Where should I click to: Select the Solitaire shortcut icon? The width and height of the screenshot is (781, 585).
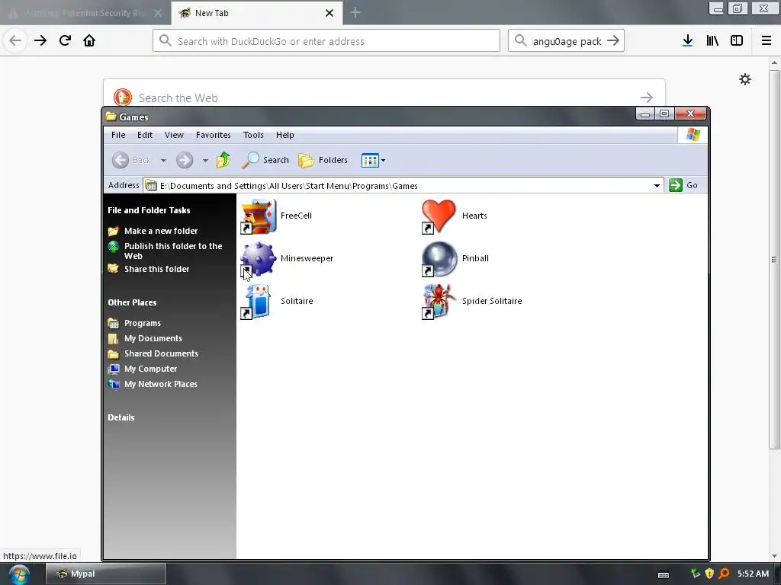(256, 302)
